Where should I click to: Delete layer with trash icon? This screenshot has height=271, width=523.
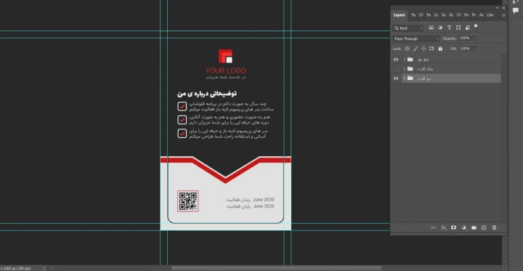coord(495,227)
